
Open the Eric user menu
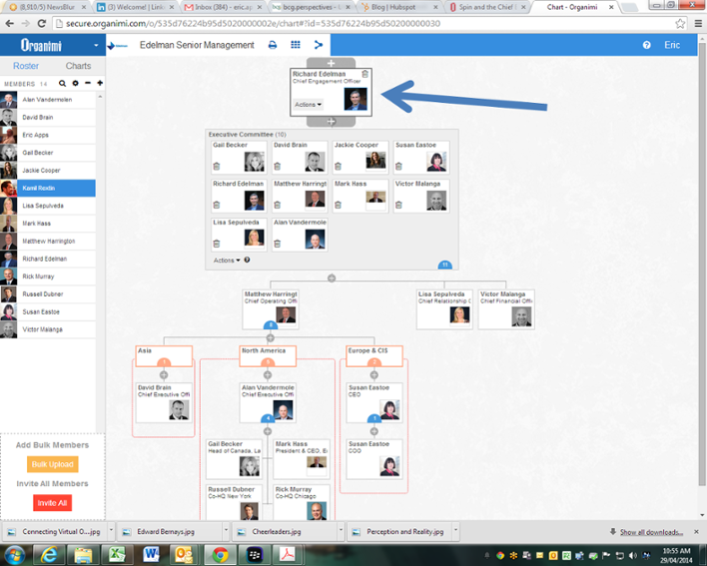672,45
